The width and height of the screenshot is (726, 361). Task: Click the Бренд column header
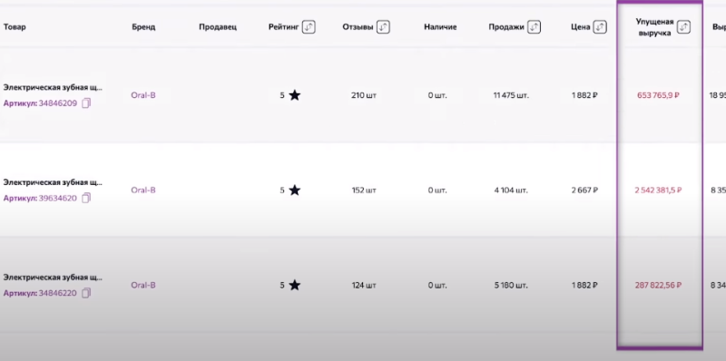tap(143, 27)
